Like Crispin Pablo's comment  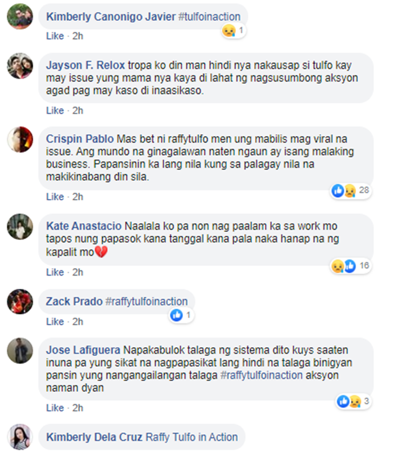[x=55, y=197]
